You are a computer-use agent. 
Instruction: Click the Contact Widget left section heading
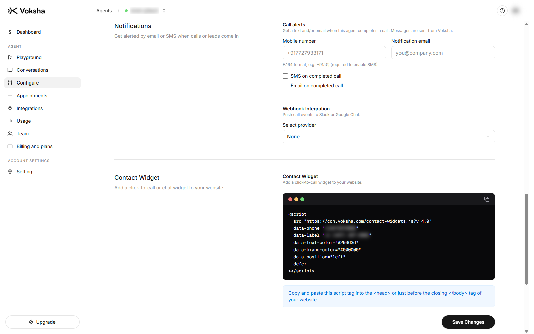[137, 178]
